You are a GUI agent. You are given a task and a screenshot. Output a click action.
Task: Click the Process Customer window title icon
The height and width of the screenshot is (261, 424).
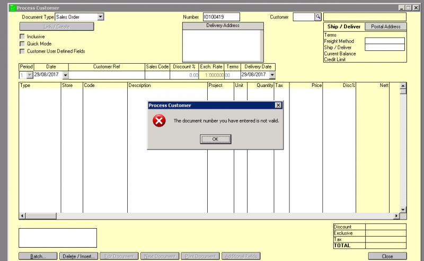click(x=13, y=8)
